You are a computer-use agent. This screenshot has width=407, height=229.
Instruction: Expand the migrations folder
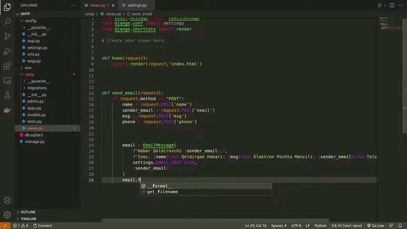[x=48, y=88]
